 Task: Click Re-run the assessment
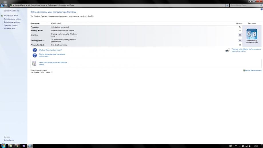click(253, 70)
